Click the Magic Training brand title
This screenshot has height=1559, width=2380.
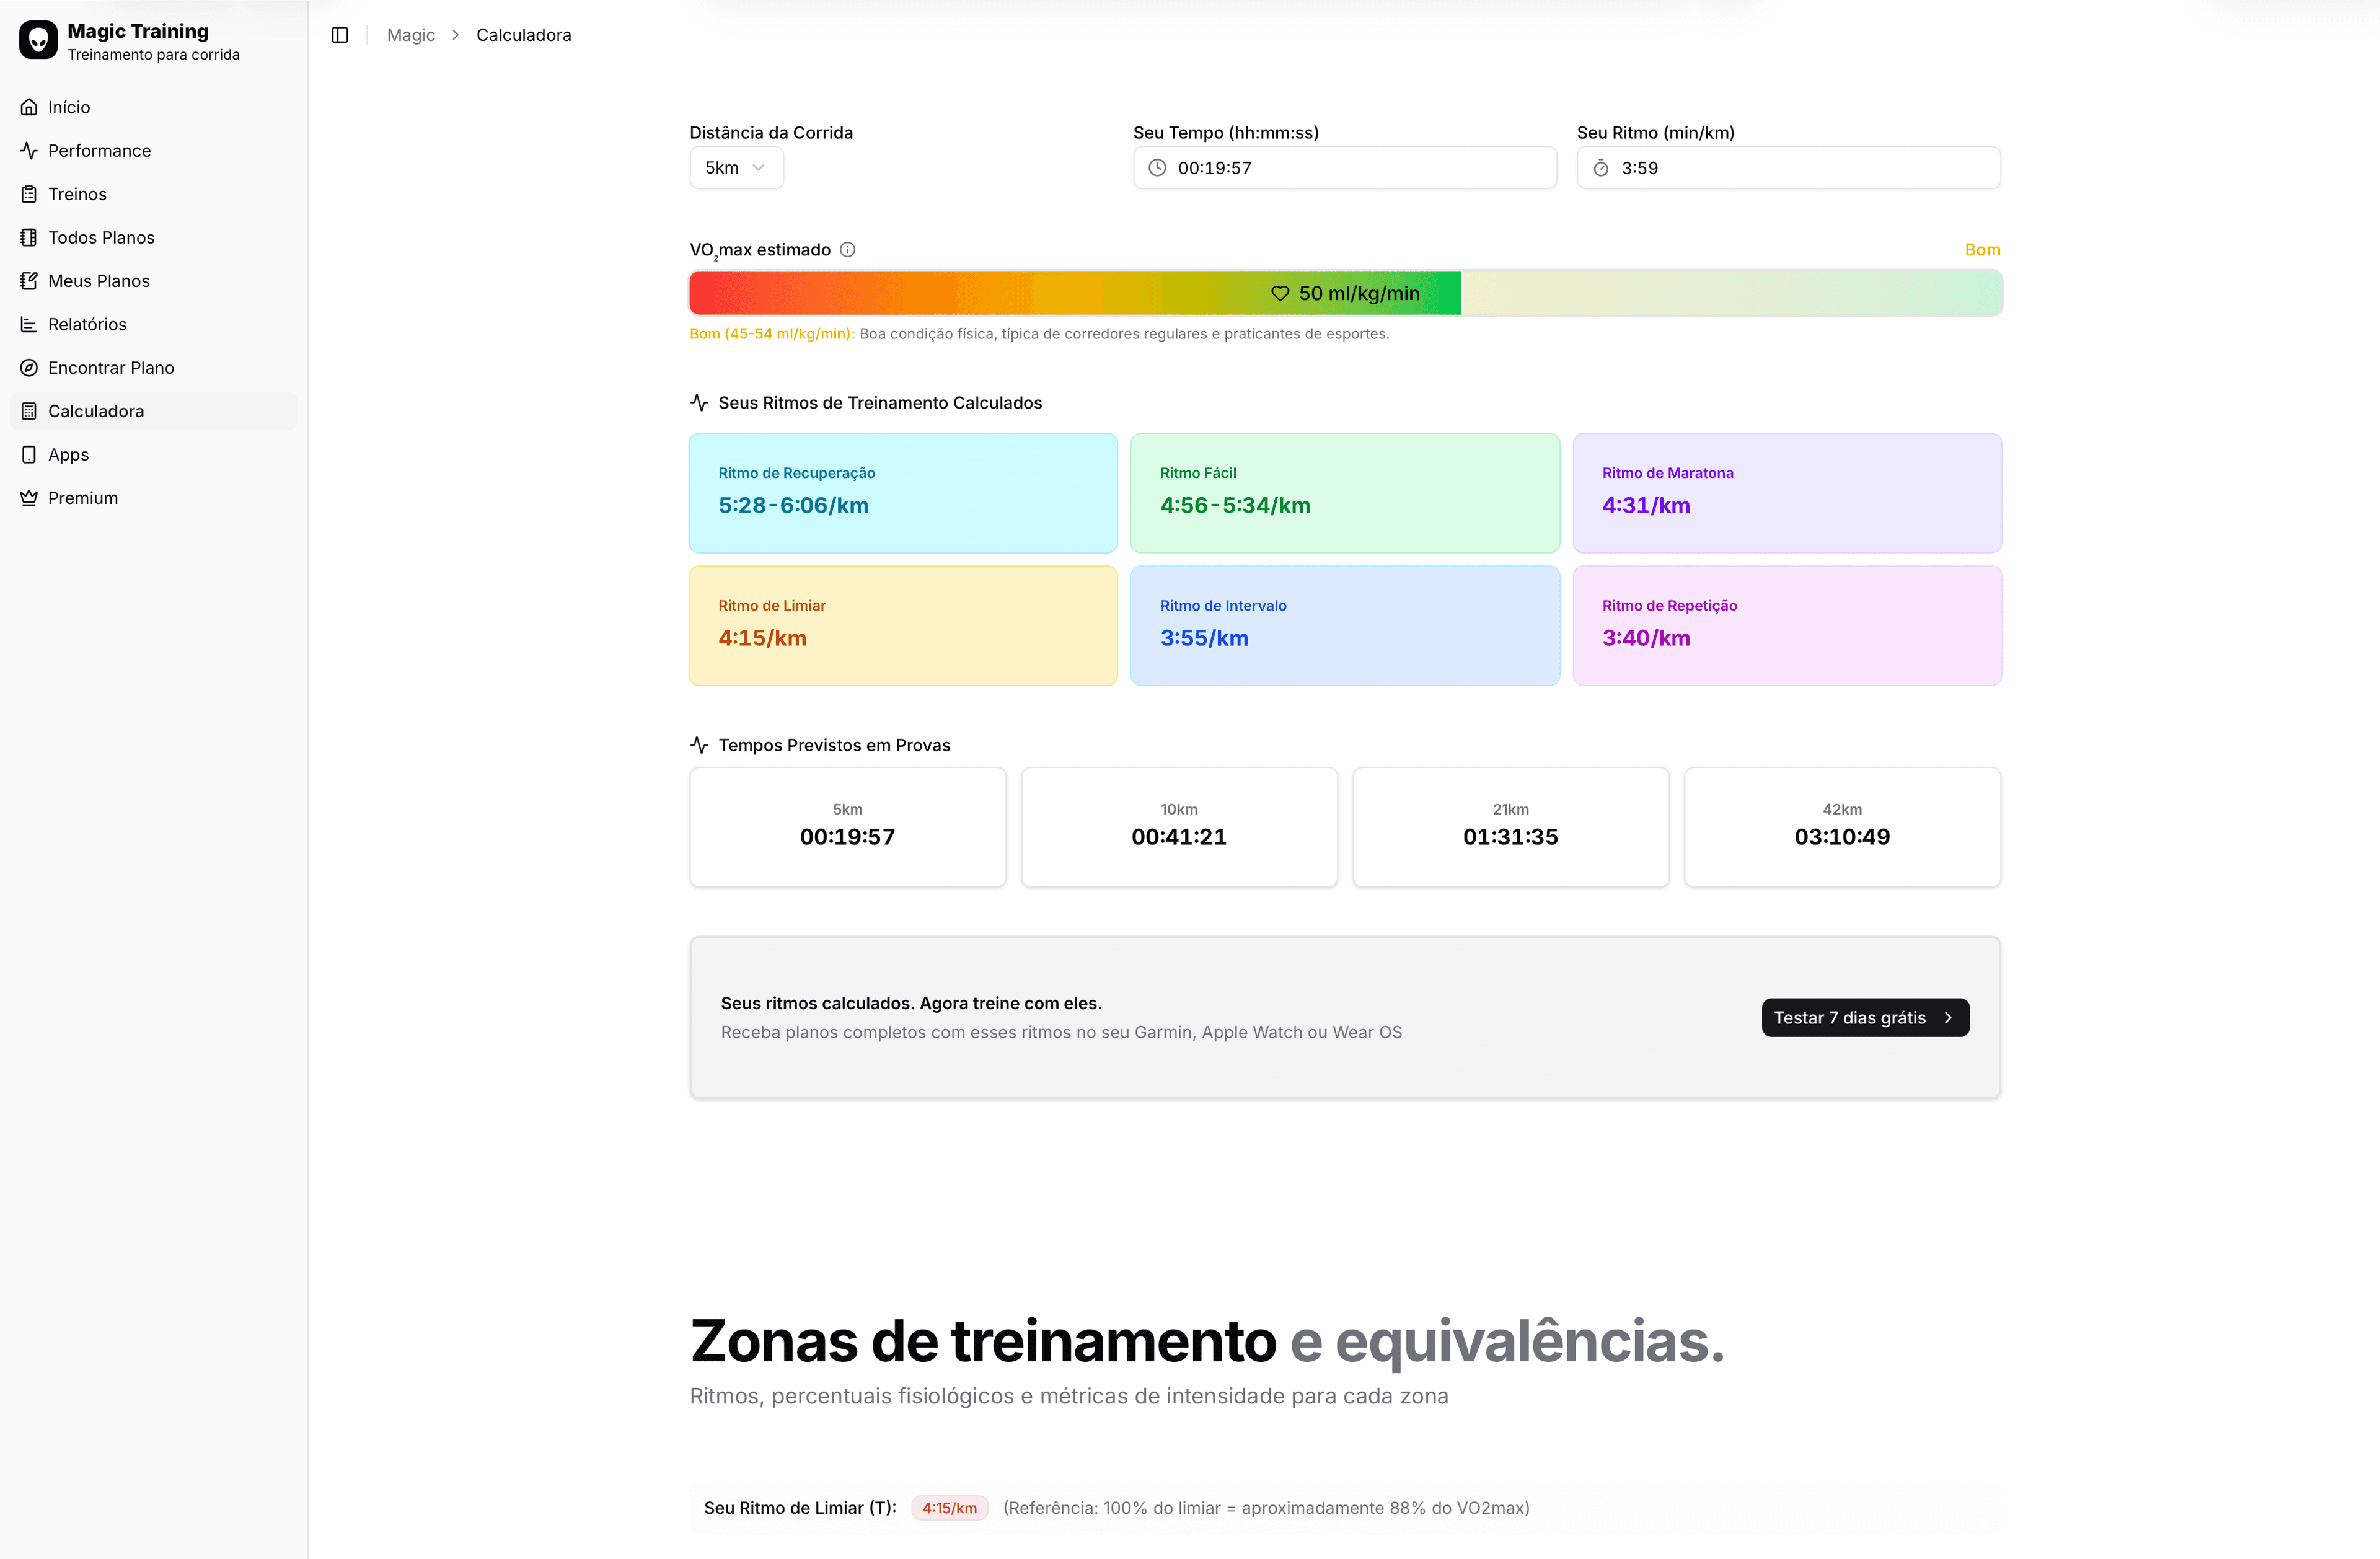[138, 31]
